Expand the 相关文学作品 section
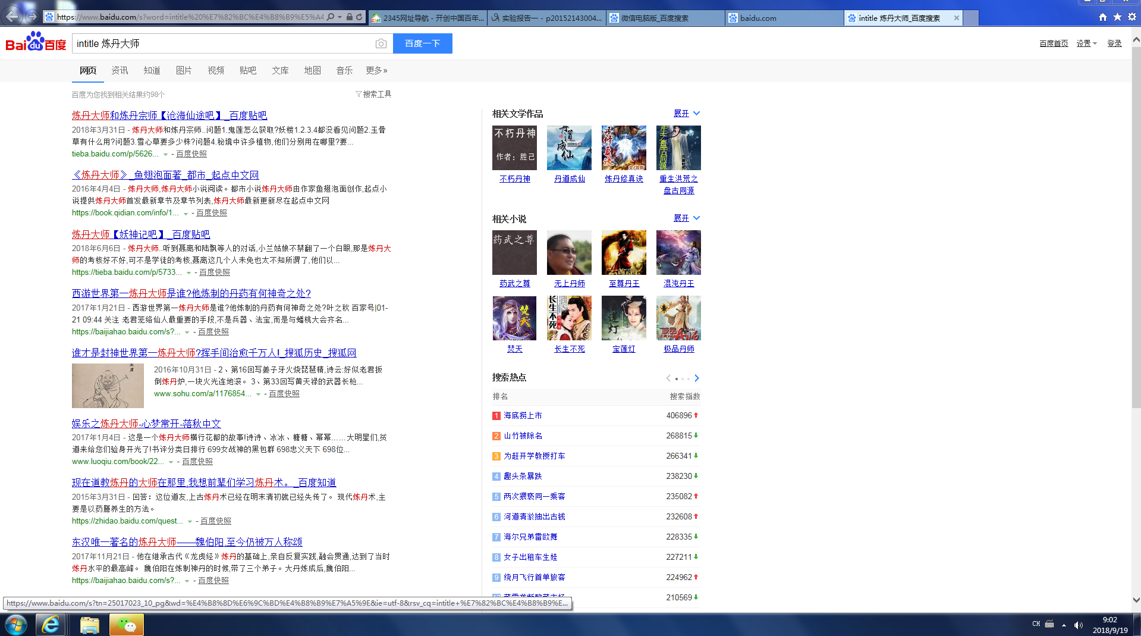This screenshot has width=1141, height=636. (x=687, y=113)
